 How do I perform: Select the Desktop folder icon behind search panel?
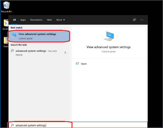tap(5, 24)
